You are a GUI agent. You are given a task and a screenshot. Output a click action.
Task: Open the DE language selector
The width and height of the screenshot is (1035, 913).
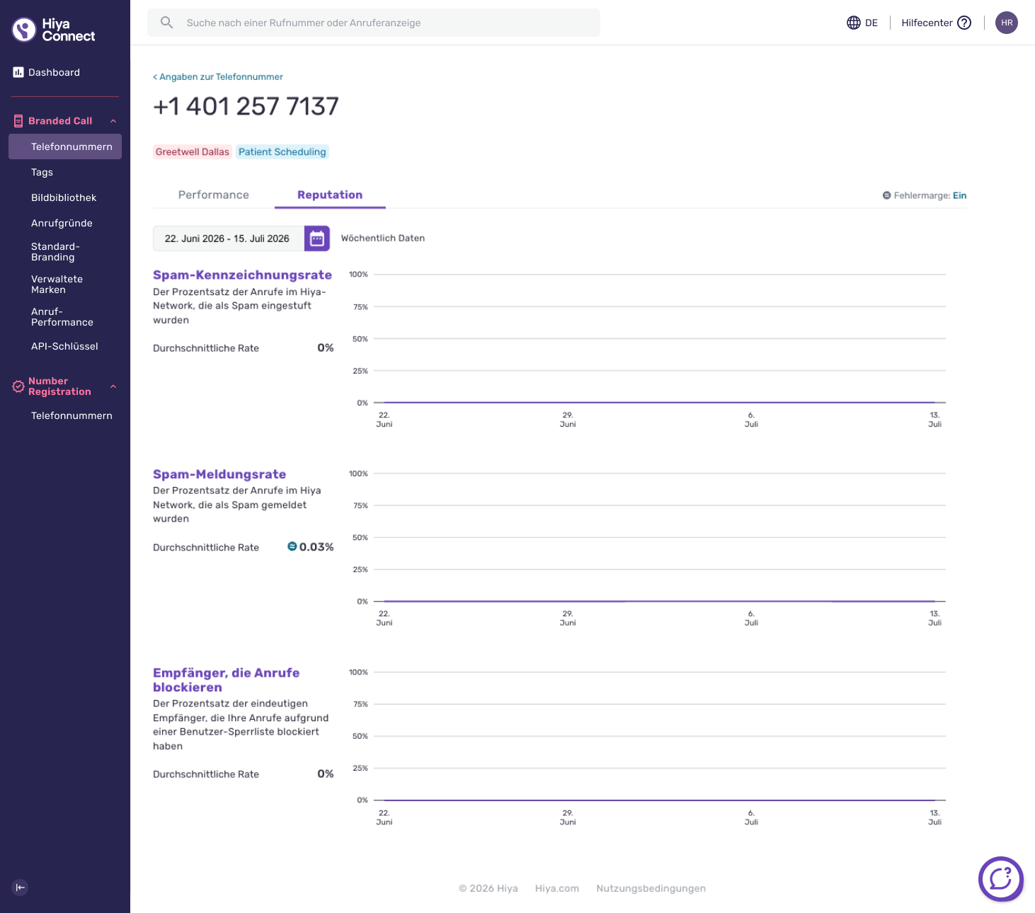(x=862, y=23)
